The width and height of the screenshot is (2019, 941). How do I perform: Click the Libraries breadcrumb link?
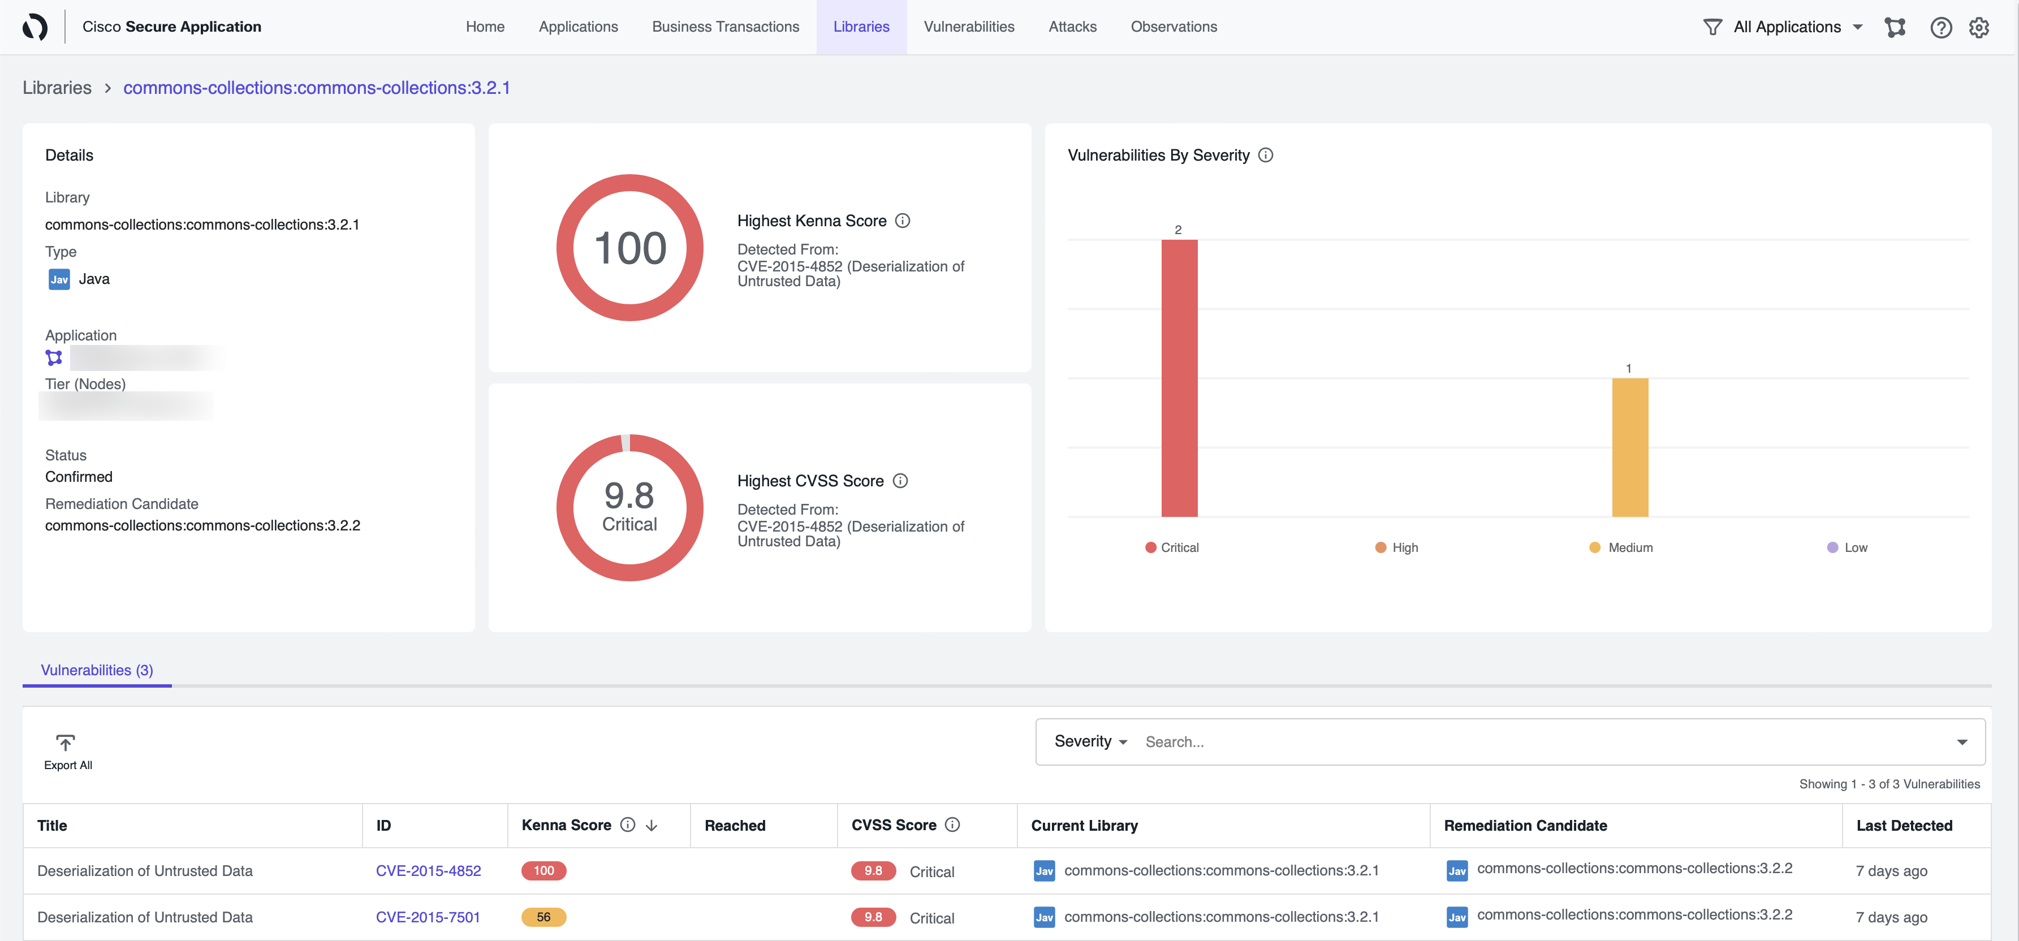tap(57, 88)
